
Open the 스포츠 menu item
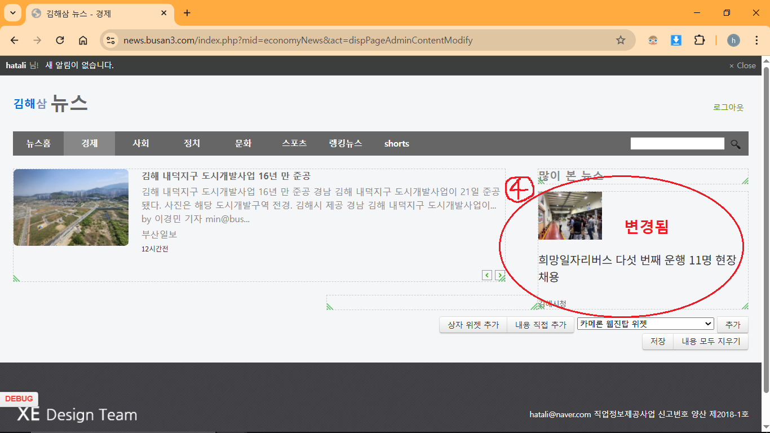click(x=294, y=144)
